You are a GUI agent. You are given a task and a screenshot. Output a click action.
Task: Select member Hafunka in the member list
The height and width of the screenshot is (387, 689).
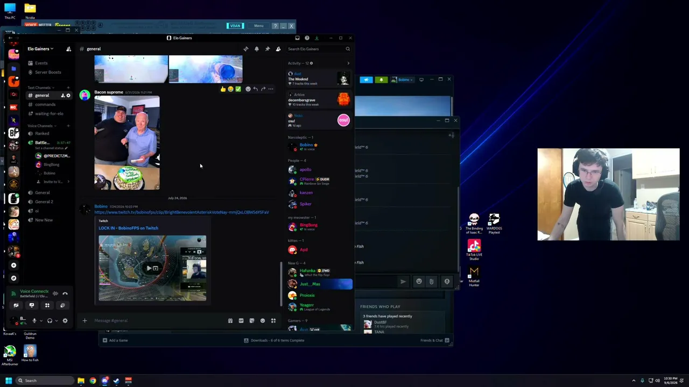[x=319, y=273]
